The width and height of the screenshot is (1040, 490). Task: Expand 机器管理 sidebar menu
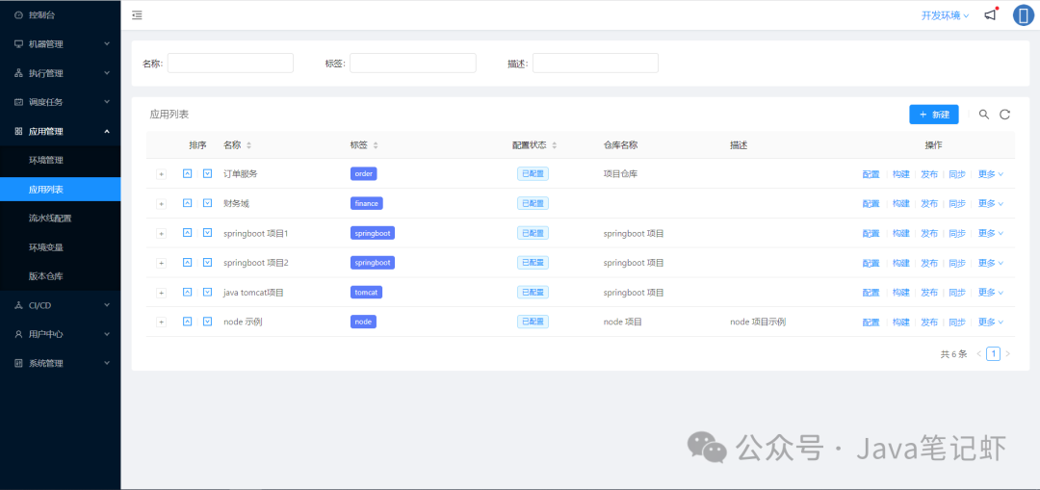pos(61,43)
